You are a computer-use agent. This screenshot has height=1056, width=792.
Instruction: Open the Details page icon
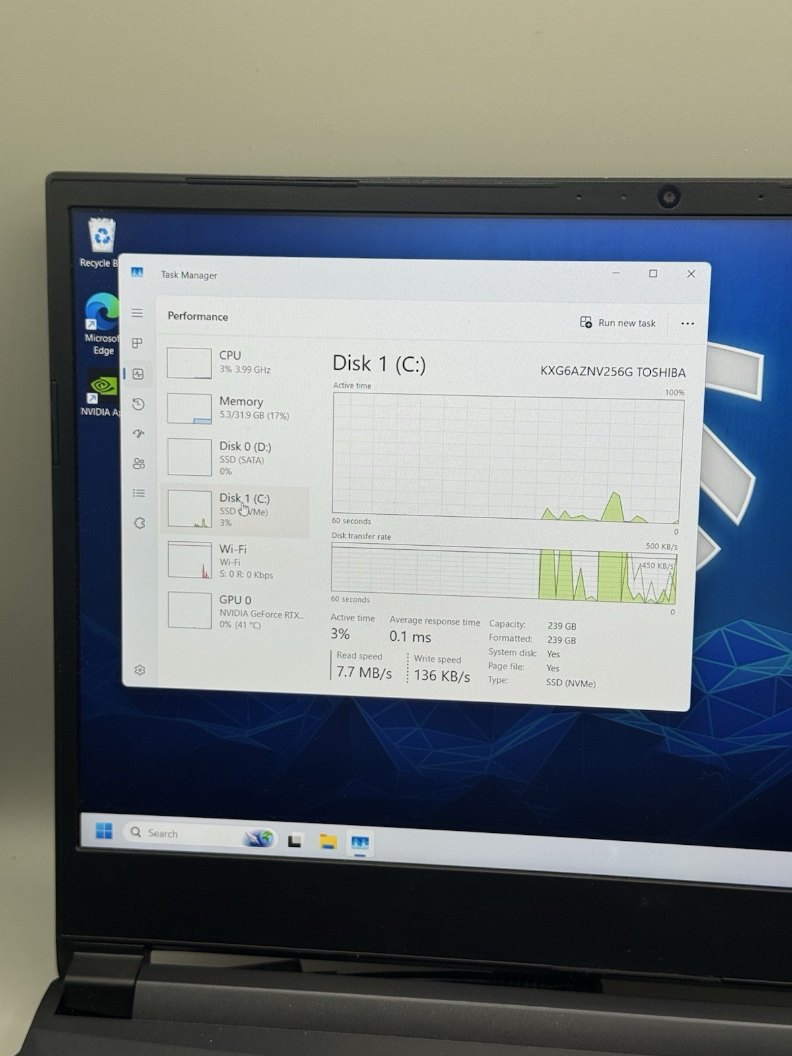[x=139, y=493]
